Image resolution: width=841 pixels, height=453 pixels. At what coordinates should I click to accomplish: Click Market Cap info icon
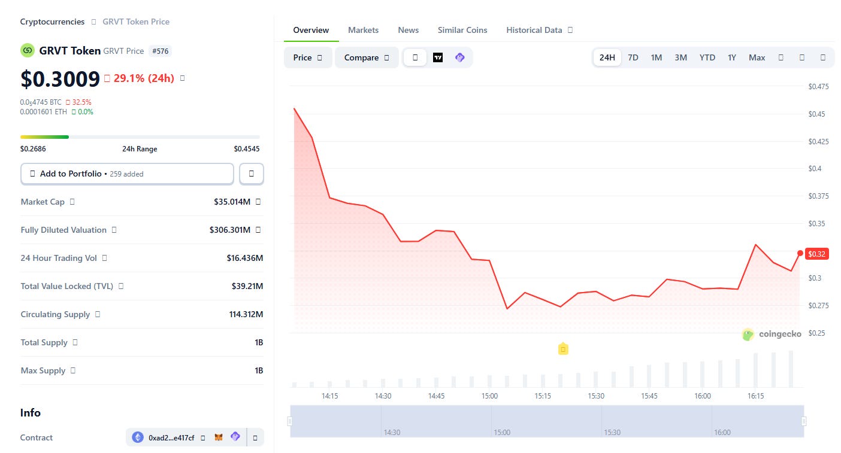click(72, 202)
